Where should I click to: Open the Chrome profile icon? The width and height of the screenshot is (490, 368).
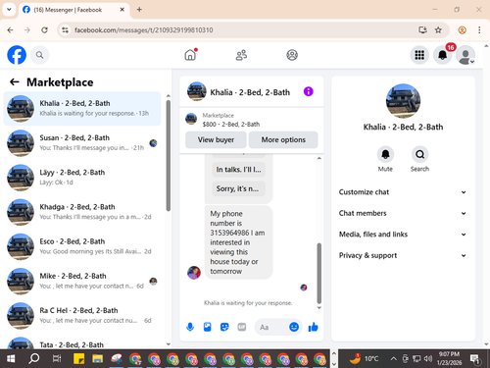click(x=462, y=30)
